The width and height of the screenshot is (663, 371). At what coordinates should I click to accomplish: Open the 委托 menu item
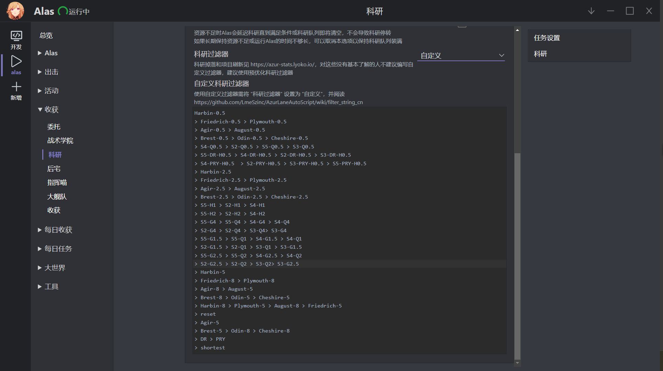(x=54, y=127)
